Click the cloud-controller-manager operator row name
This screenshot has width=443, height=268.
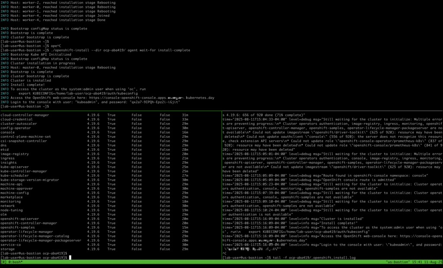coord(25,115)
